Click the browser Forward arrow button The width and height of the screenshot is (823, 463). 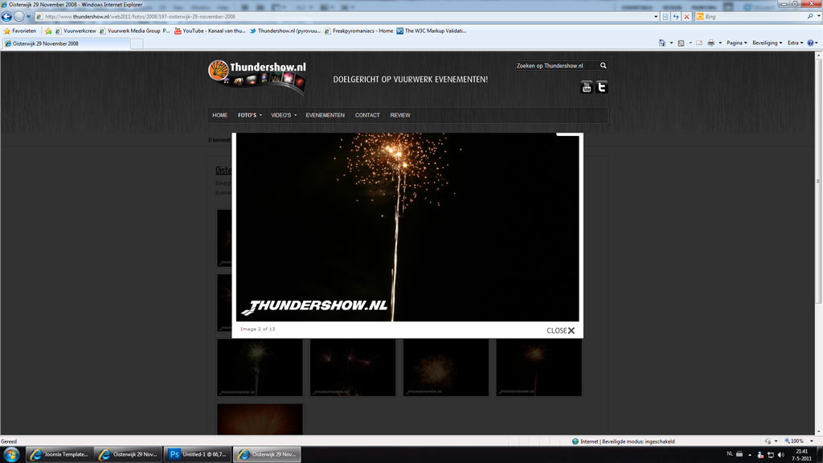point(19,17)
